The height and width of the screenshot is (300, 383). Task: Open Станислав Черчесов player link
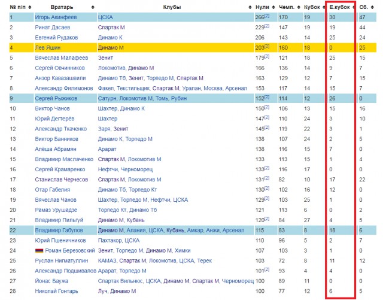click(x=61, y=180)
